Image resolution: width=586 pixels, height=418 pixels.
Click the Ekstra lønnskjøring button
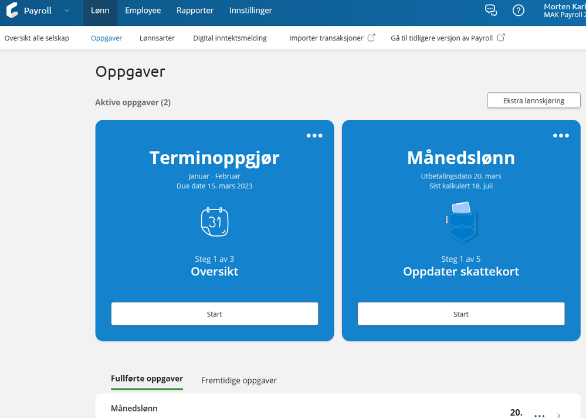(x=533, y=100)
